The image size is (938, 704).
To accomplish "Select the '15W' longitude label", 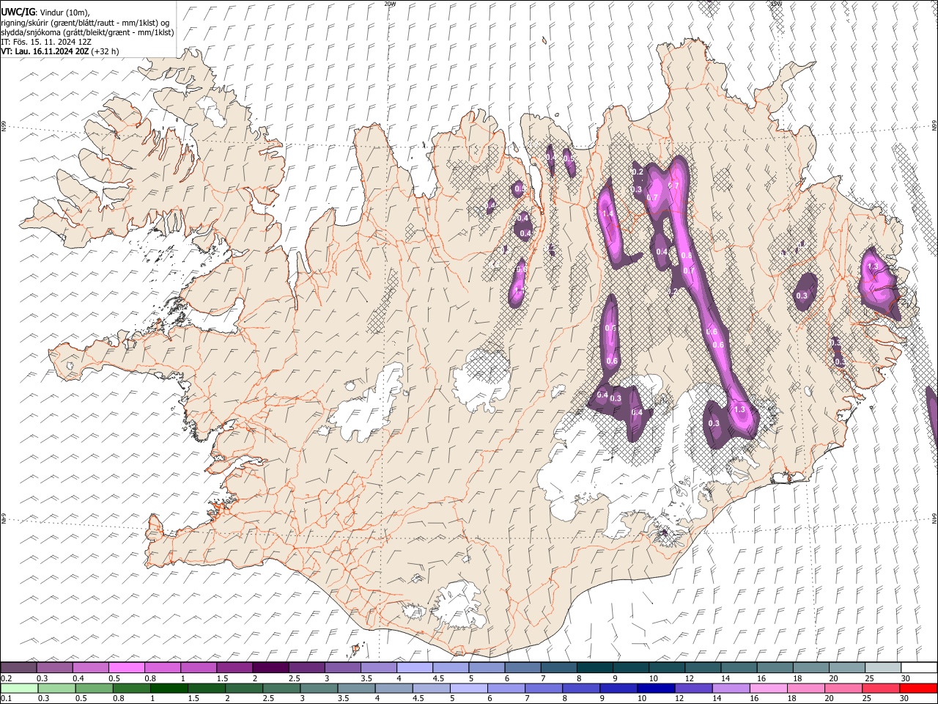I will coord(776,4).
